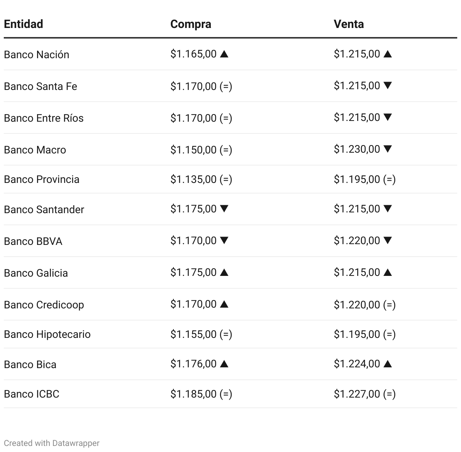Click Banco Entre Ríos entity name
This screenshot has width=461, height=452.
pos(44,118)
